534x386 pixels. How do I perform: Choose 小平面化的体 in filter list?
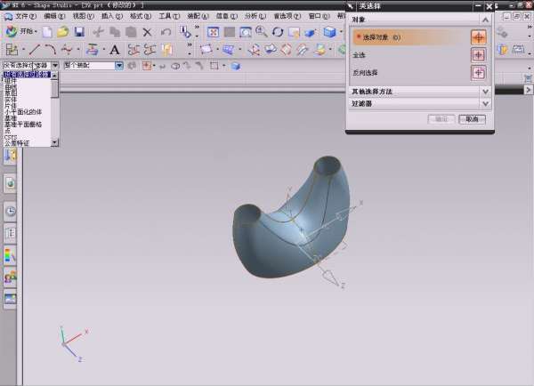click(x=25, y=110)
